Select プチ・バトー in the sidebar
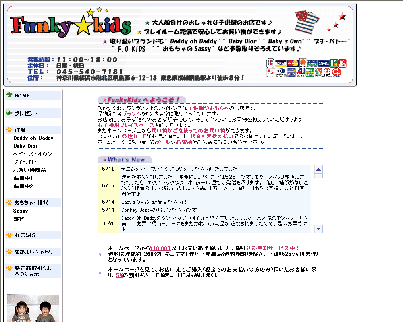Viewport: 403px width, 322px height. coord(27,162)
